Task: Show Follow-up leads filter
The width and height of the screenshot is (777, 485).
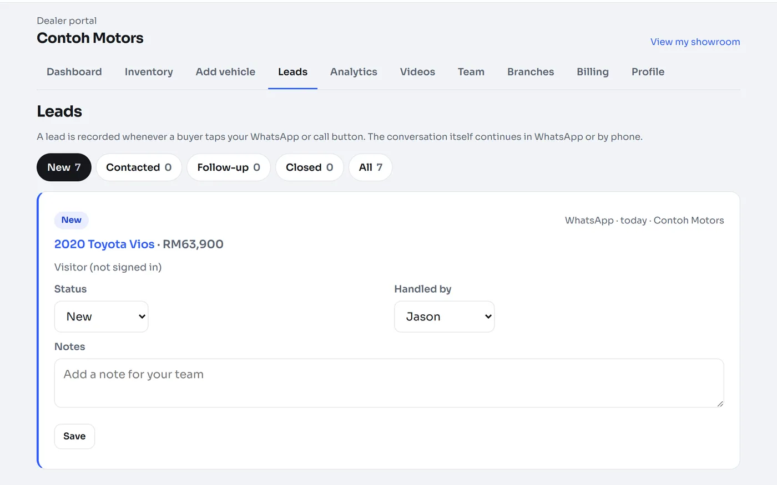Action: click(229, 167)
